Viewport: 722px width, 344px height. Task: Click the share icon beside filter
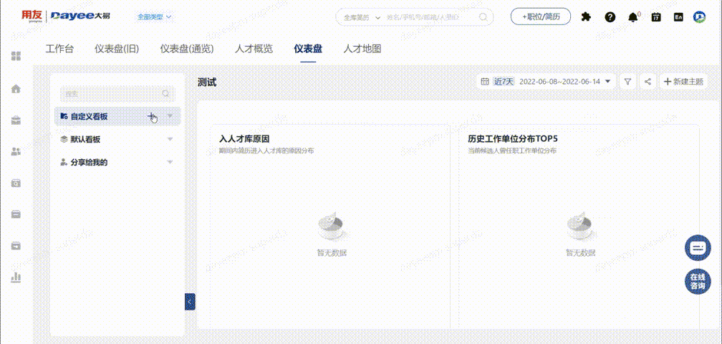point(648,82)
